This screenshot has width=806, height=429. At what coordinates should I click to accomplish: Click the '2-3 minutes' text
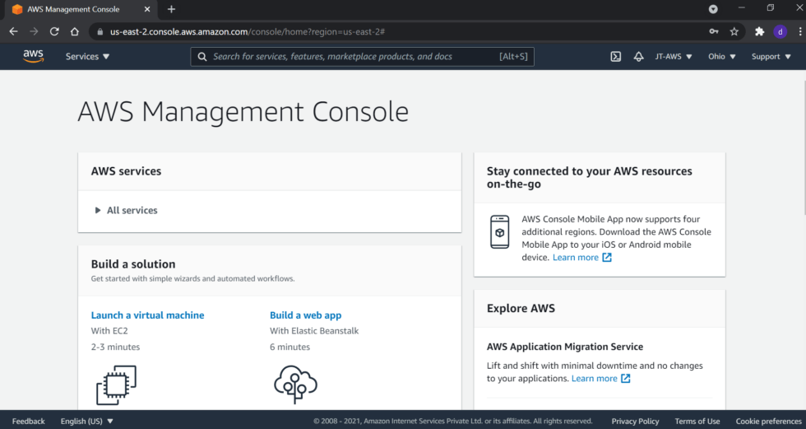116,347
